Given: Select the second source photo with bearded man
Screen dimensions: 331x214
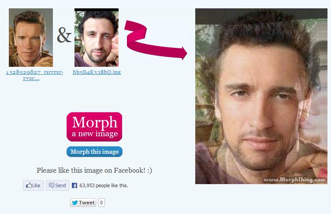Looking at the screenshot, I should pyautogui.click(x=97, y=37).
